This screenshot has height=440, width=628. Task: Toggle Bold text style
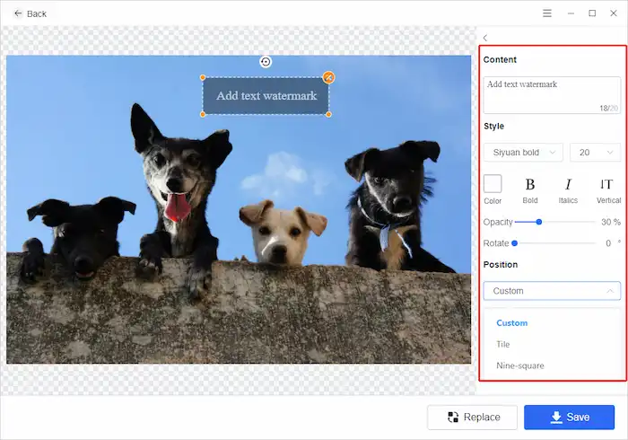point(530,190)
